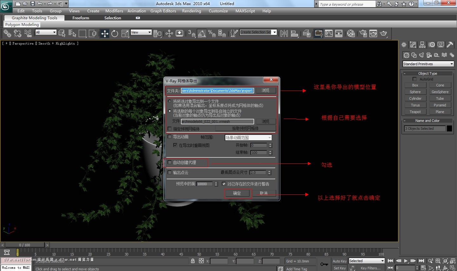Activate Select and Rotate tool
Image resolution: width=457 pixels, height=271 pixels.
[115, 33]
